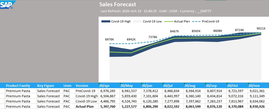The image size is (269, 109).
Task: Select cell with value 5,227,577
Action: pos(130,106)
